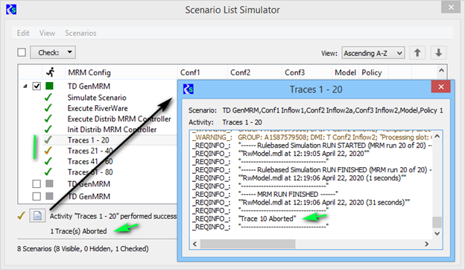Image resolution: width=465 pixels, height=270 pixels.
Task: Click log horizontal scrollbar left arrow
Action: 194,244
